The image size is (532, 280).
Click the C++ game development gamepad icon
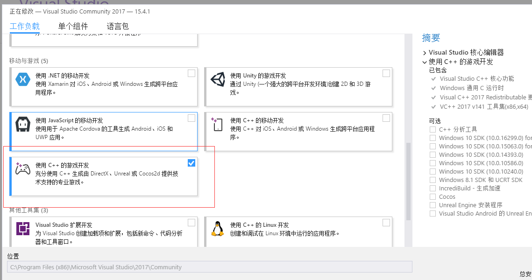coord(23,168)
